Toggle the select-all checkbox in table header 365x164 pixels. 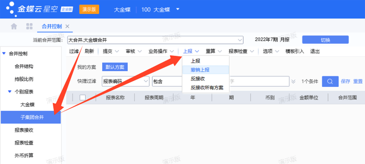[x=83, y=97]
